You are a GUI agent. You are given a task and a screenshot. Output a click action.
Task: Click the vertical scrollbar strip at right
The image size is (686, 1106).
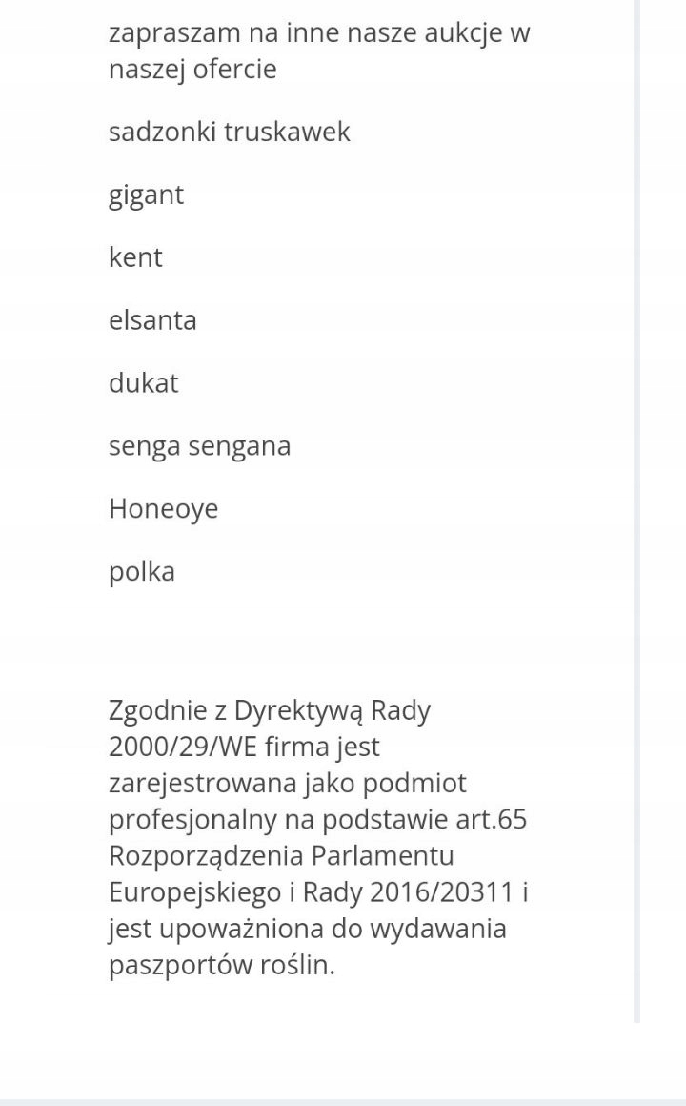point(637,511)
